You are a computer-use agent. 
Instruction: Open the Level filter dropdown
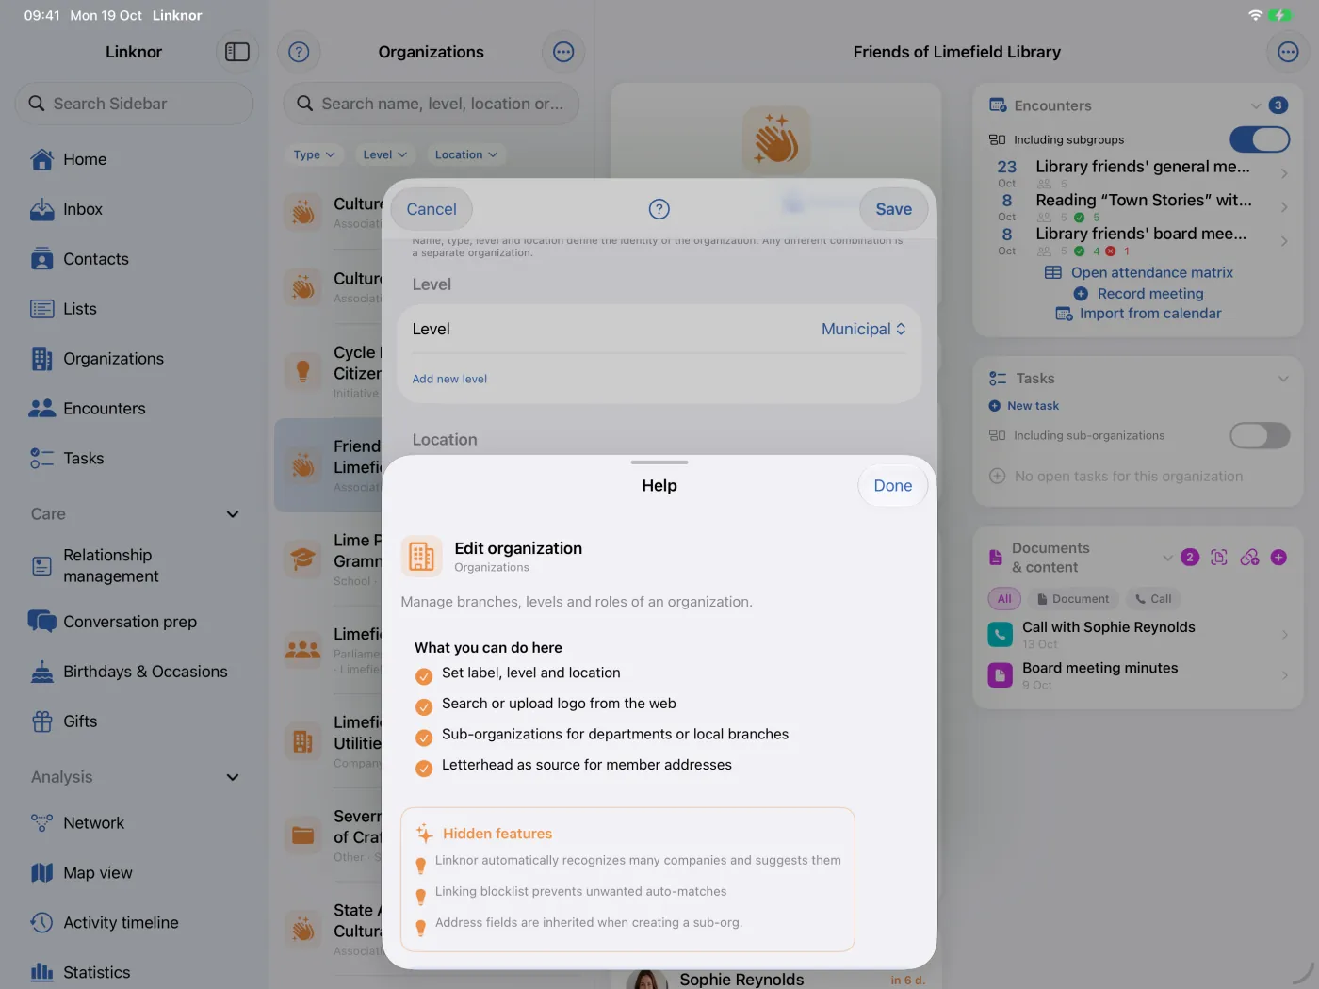tap(384, 154)
